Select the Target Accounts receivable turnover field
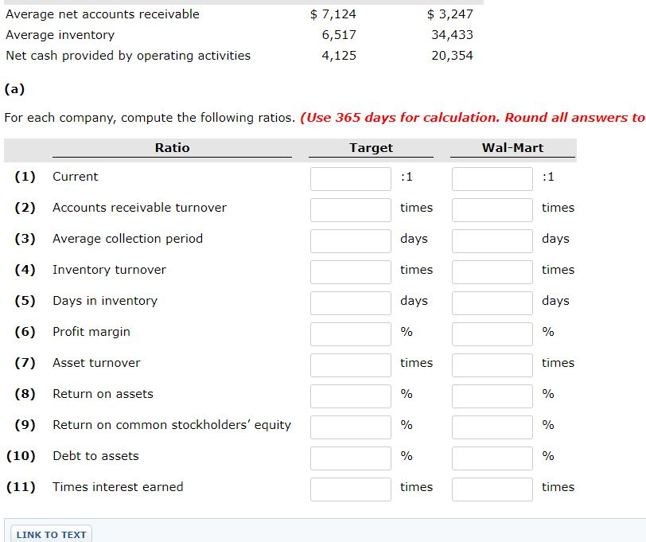Viewport: 646px width, 542px height. coord(350,209)
